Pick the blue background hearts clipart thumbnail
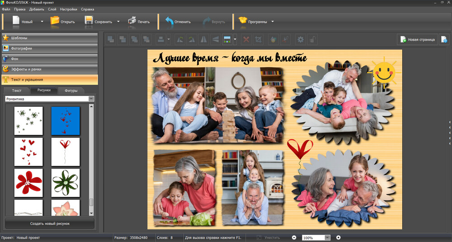452x242 pixels. click(66, 121)
